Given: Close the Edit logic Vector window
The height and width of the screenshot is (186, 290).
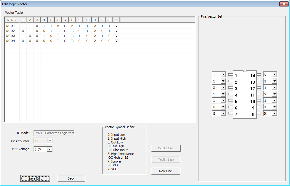Looking at the screenshot, I should pos(284,4).
